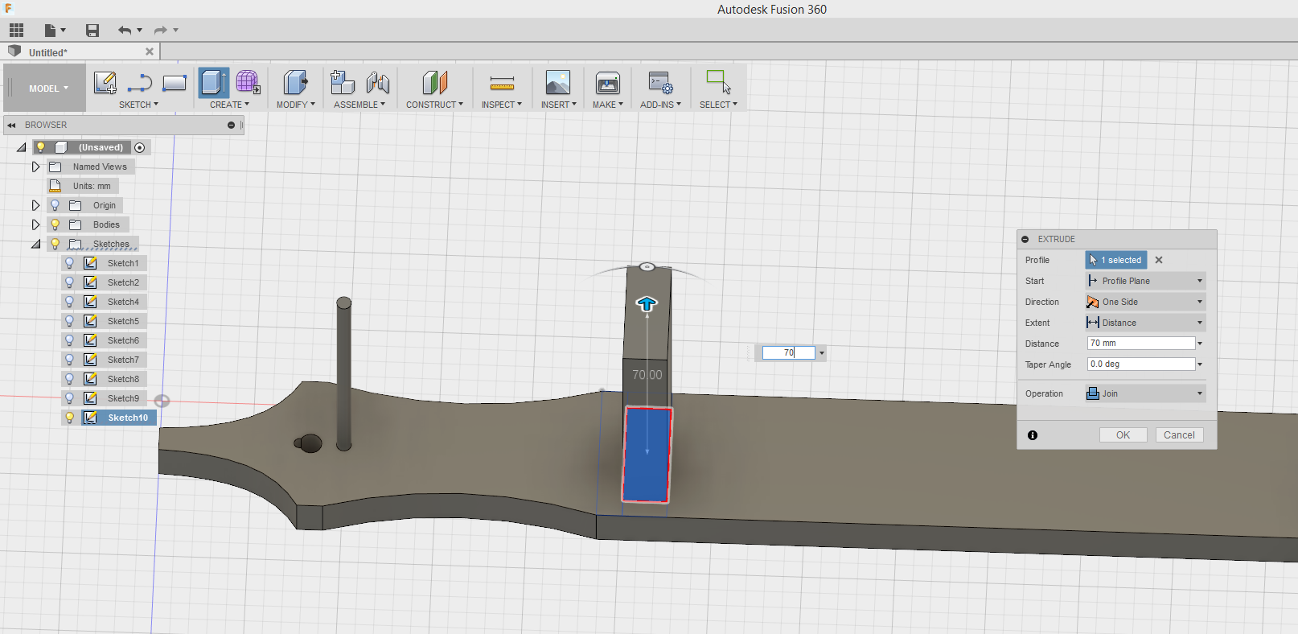Open the SKETCH menu

pos(138,105)
